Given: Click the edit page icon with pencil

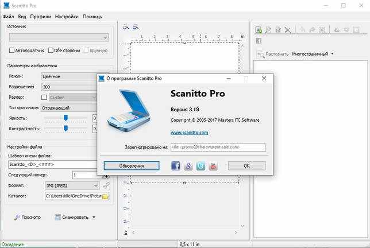Looking at the screenshot, I should point(278,30).
